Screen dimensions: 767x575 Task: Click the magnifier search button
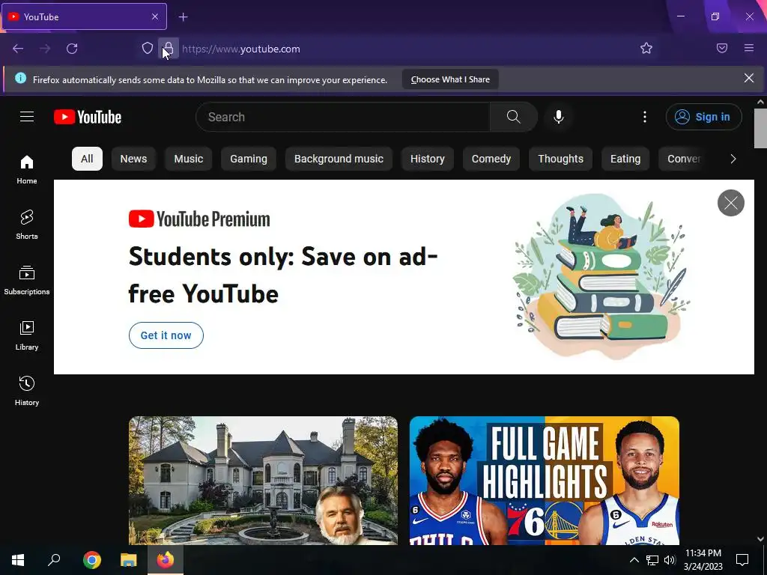513,117
